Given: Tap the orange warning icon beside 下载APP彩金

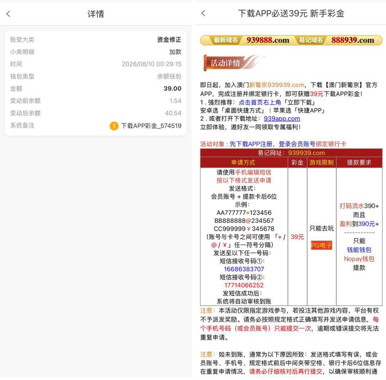Looking at the screenshot, I should [x=114, y=126].
